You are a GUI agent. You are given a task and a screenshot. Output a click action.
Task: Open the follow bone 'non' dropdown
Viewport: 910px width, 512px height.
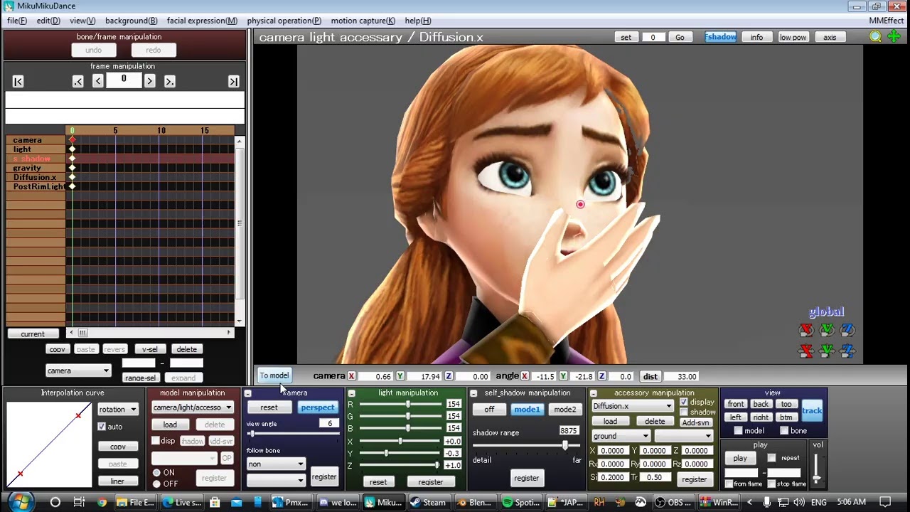[x=276, y=464]
